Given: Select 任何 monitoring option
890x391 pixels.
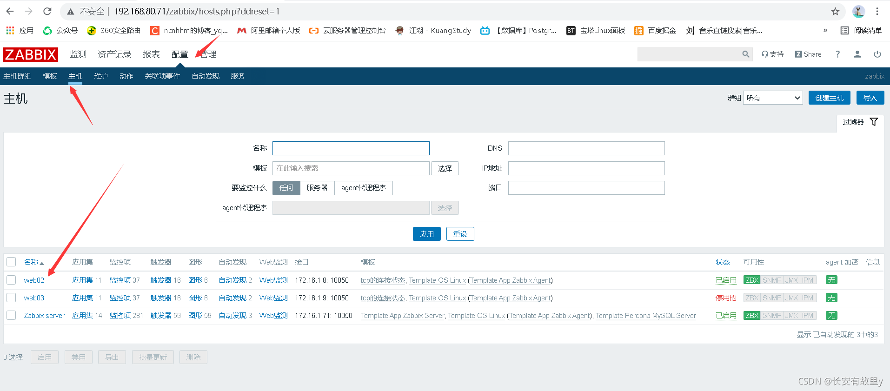Looking at the screenshot, I should (x=286, y=188).
